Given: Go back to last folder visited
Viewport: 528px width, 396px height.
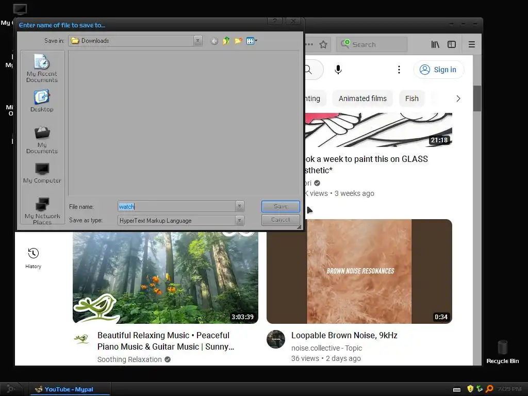Looking at the screenshot, I should click(x=214, y=41).
